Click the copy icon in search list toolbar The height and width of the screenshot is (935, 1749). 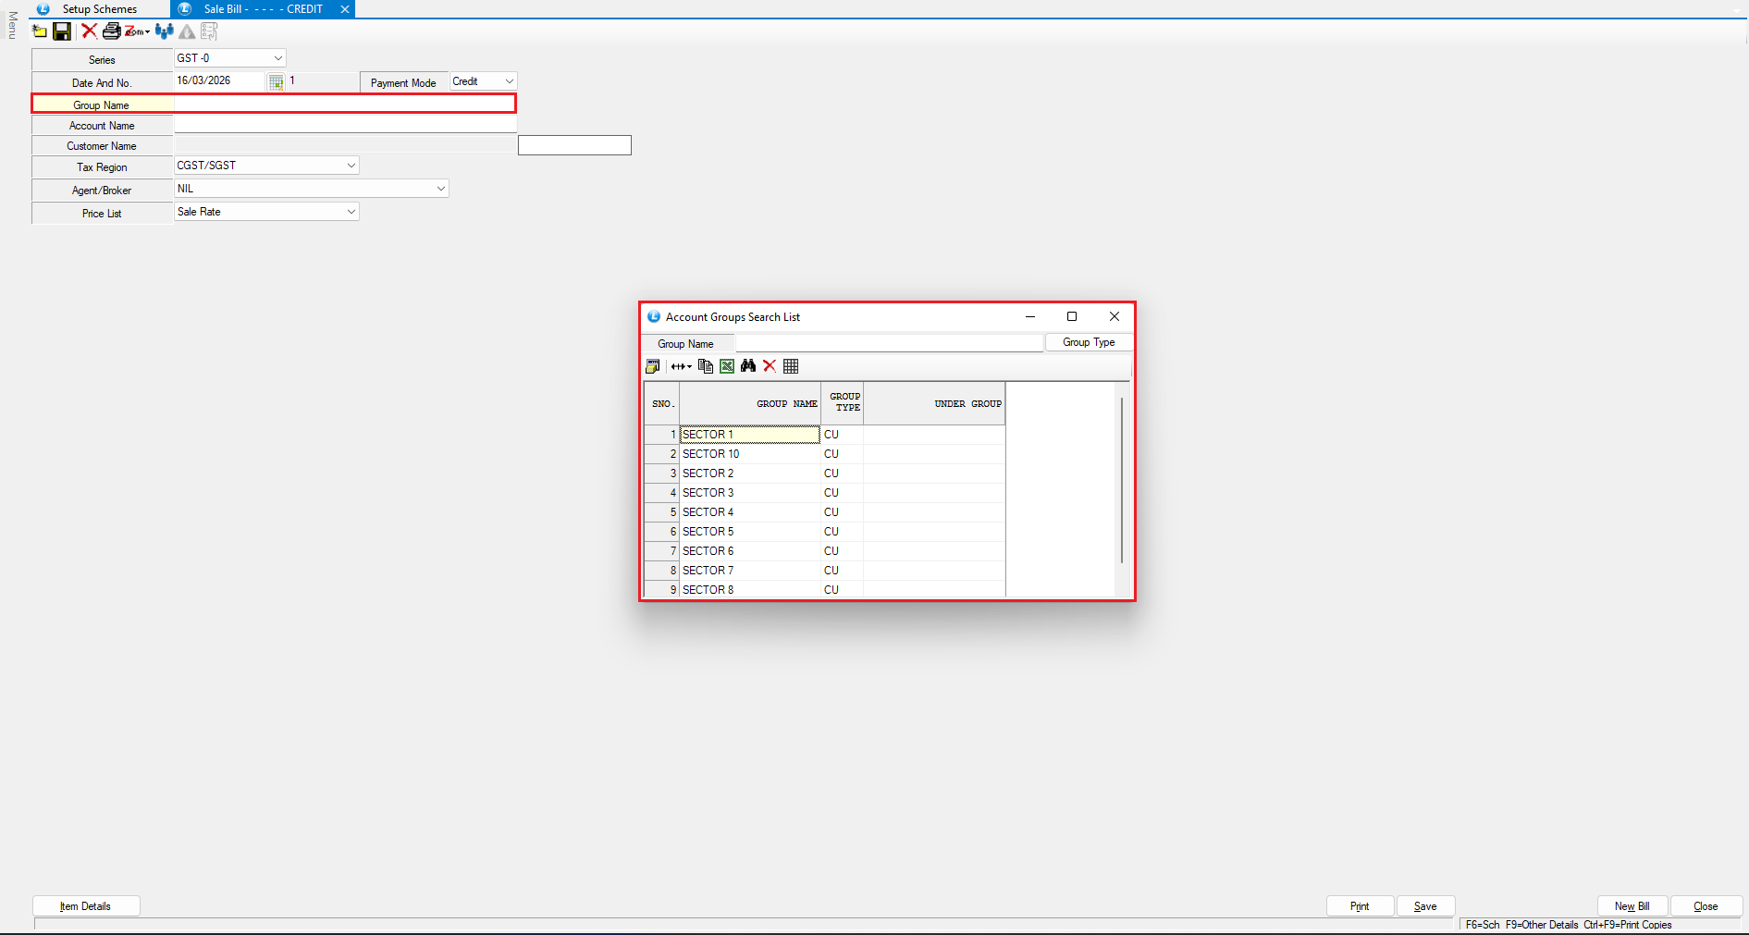(706, 366)
